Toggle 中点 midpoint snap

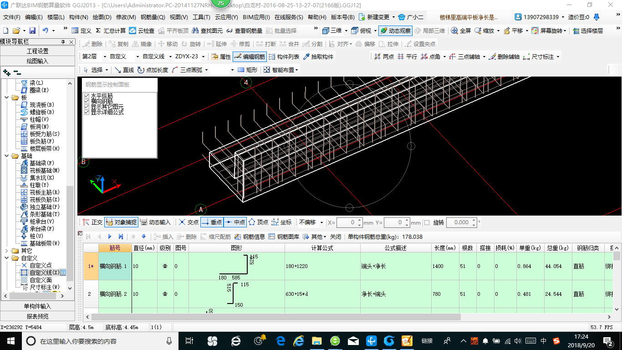coord(235,222)
